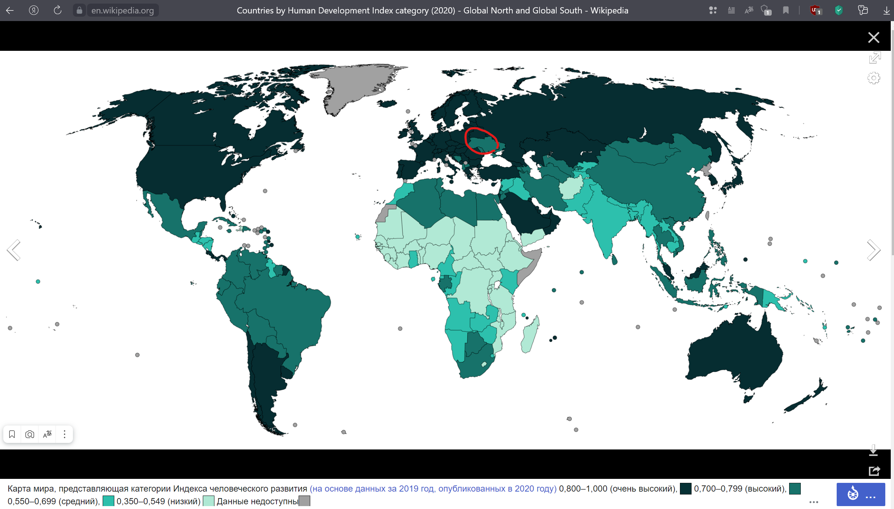Open uBlock Origin extension icon
Viewport: 894px width, 509px height.
(x=815, y=11)
